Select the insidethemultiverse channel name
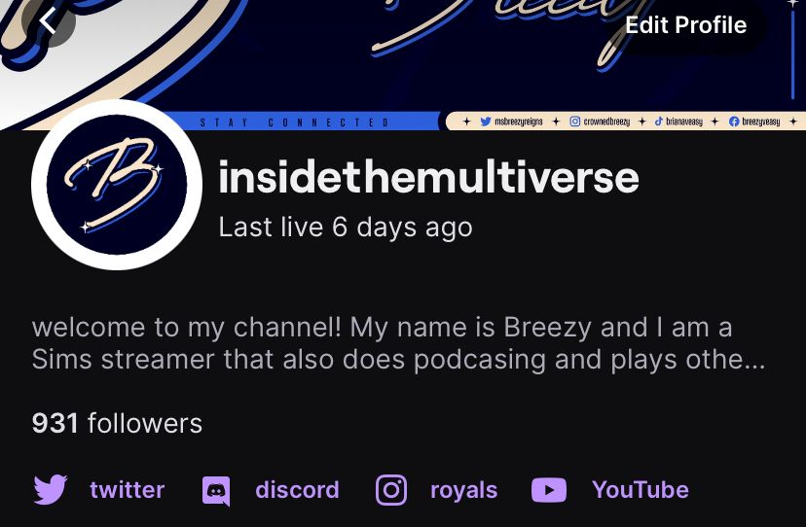806x527 pixels. pyautogui.click(x=428, y=177)
